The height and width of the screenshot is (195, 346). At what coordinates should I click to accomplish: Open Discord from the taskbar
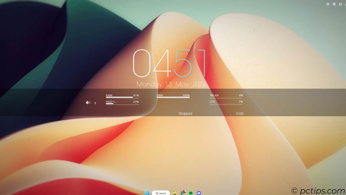(x=199, y=193)
